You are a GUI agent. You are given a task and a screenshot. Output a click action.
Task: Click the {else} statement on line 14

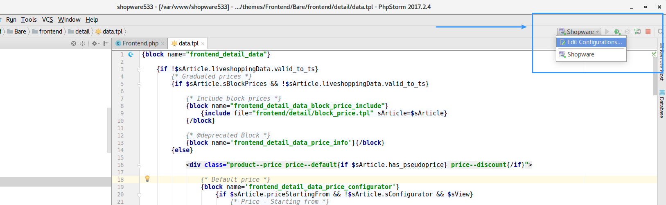(182, 150)
